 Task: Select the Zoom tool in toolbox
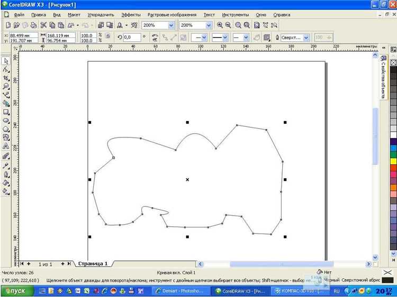[x=6, y=87]
